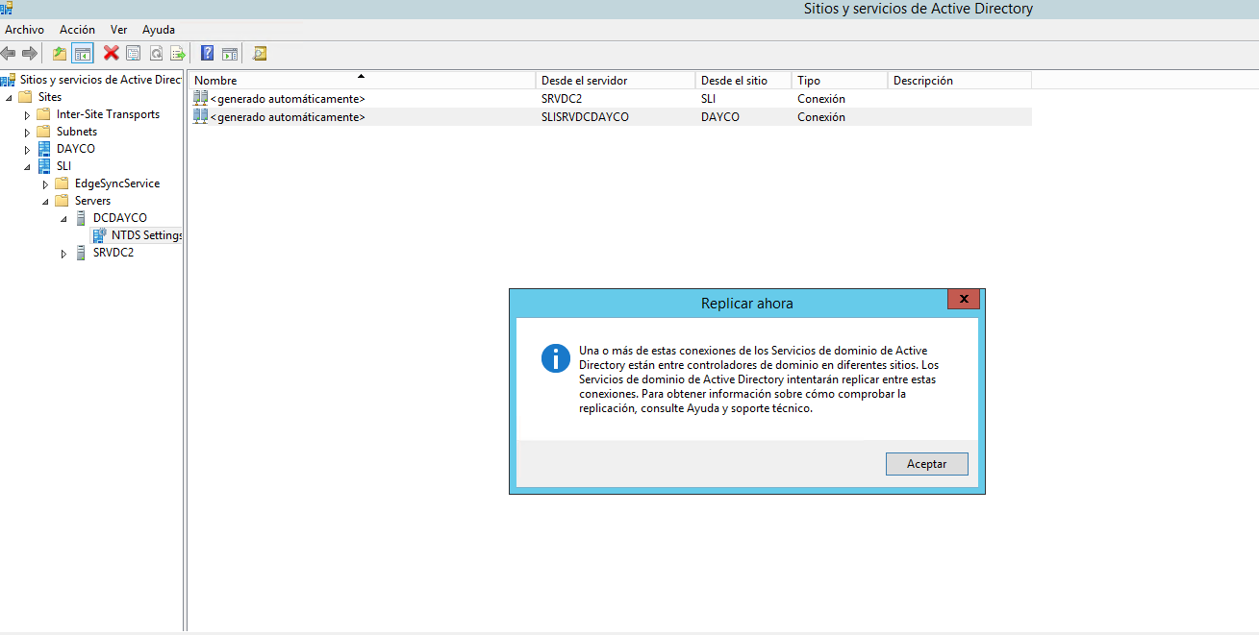Click Conexión in the SLISRVDCDAYCO row
The height and width of the screenshot is (635, 1259).
821,116
